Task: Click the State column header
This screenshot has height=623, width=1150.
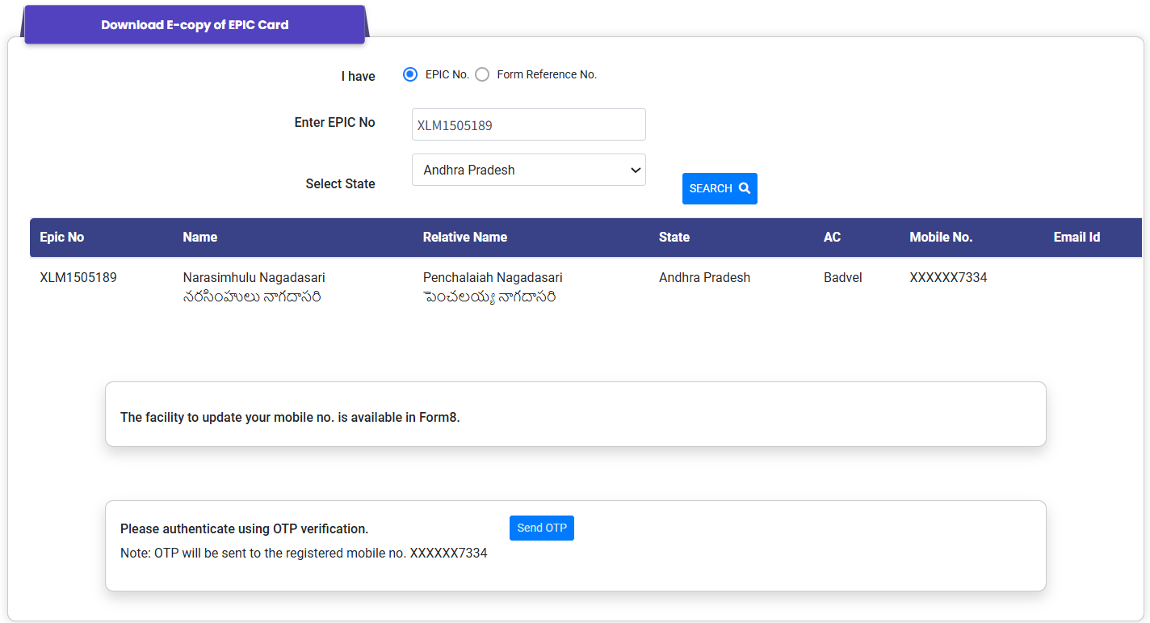Action: [x=674, y=237]
